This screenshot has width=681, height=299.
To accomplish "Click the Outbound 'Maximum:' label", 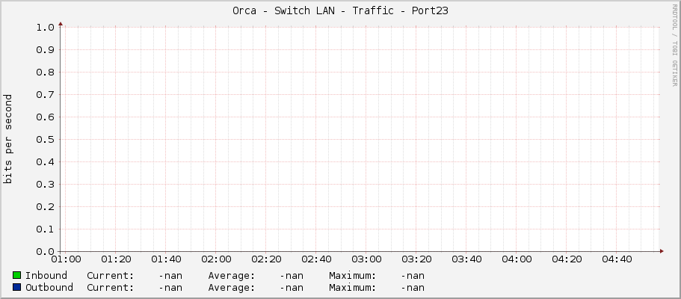I will point(353,287).
